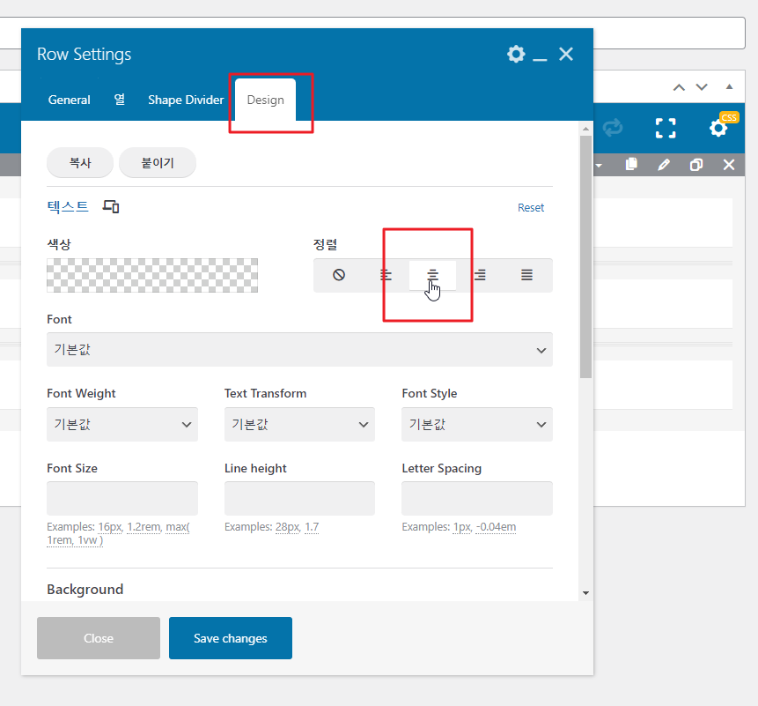This screenshot has width=758, height=706.
Task: Open the CSS gear settings in the editor
Action: [x=718, y=128]
